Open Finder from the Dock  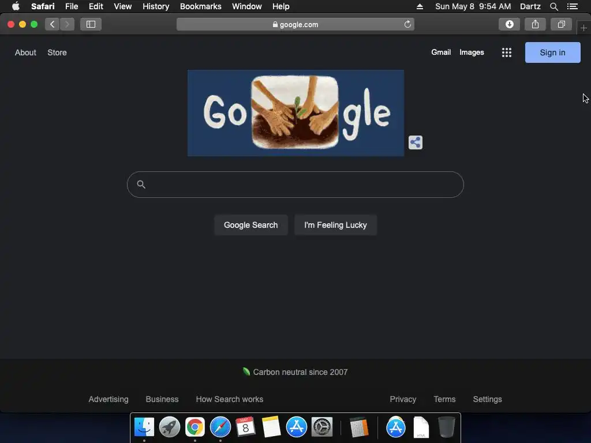[x=144, y=427]
